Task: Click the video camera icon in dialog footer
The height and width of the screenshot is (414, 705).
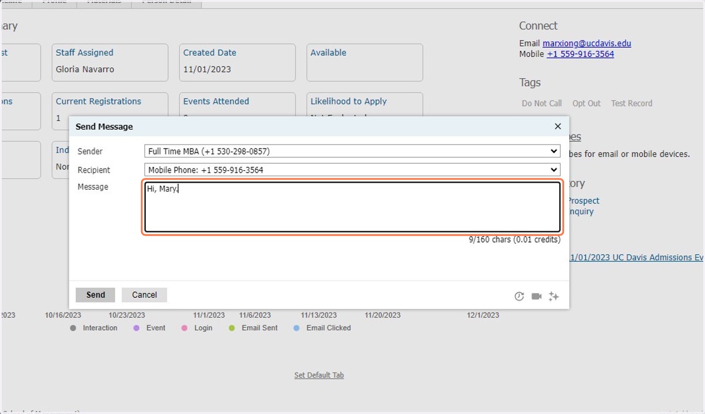Action: click(536, 297)
